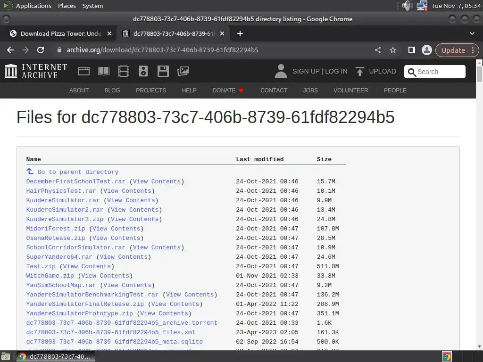Screen dimensions: 483x362
Task: Toggle Chrome side panel icon
Action: 411,50
